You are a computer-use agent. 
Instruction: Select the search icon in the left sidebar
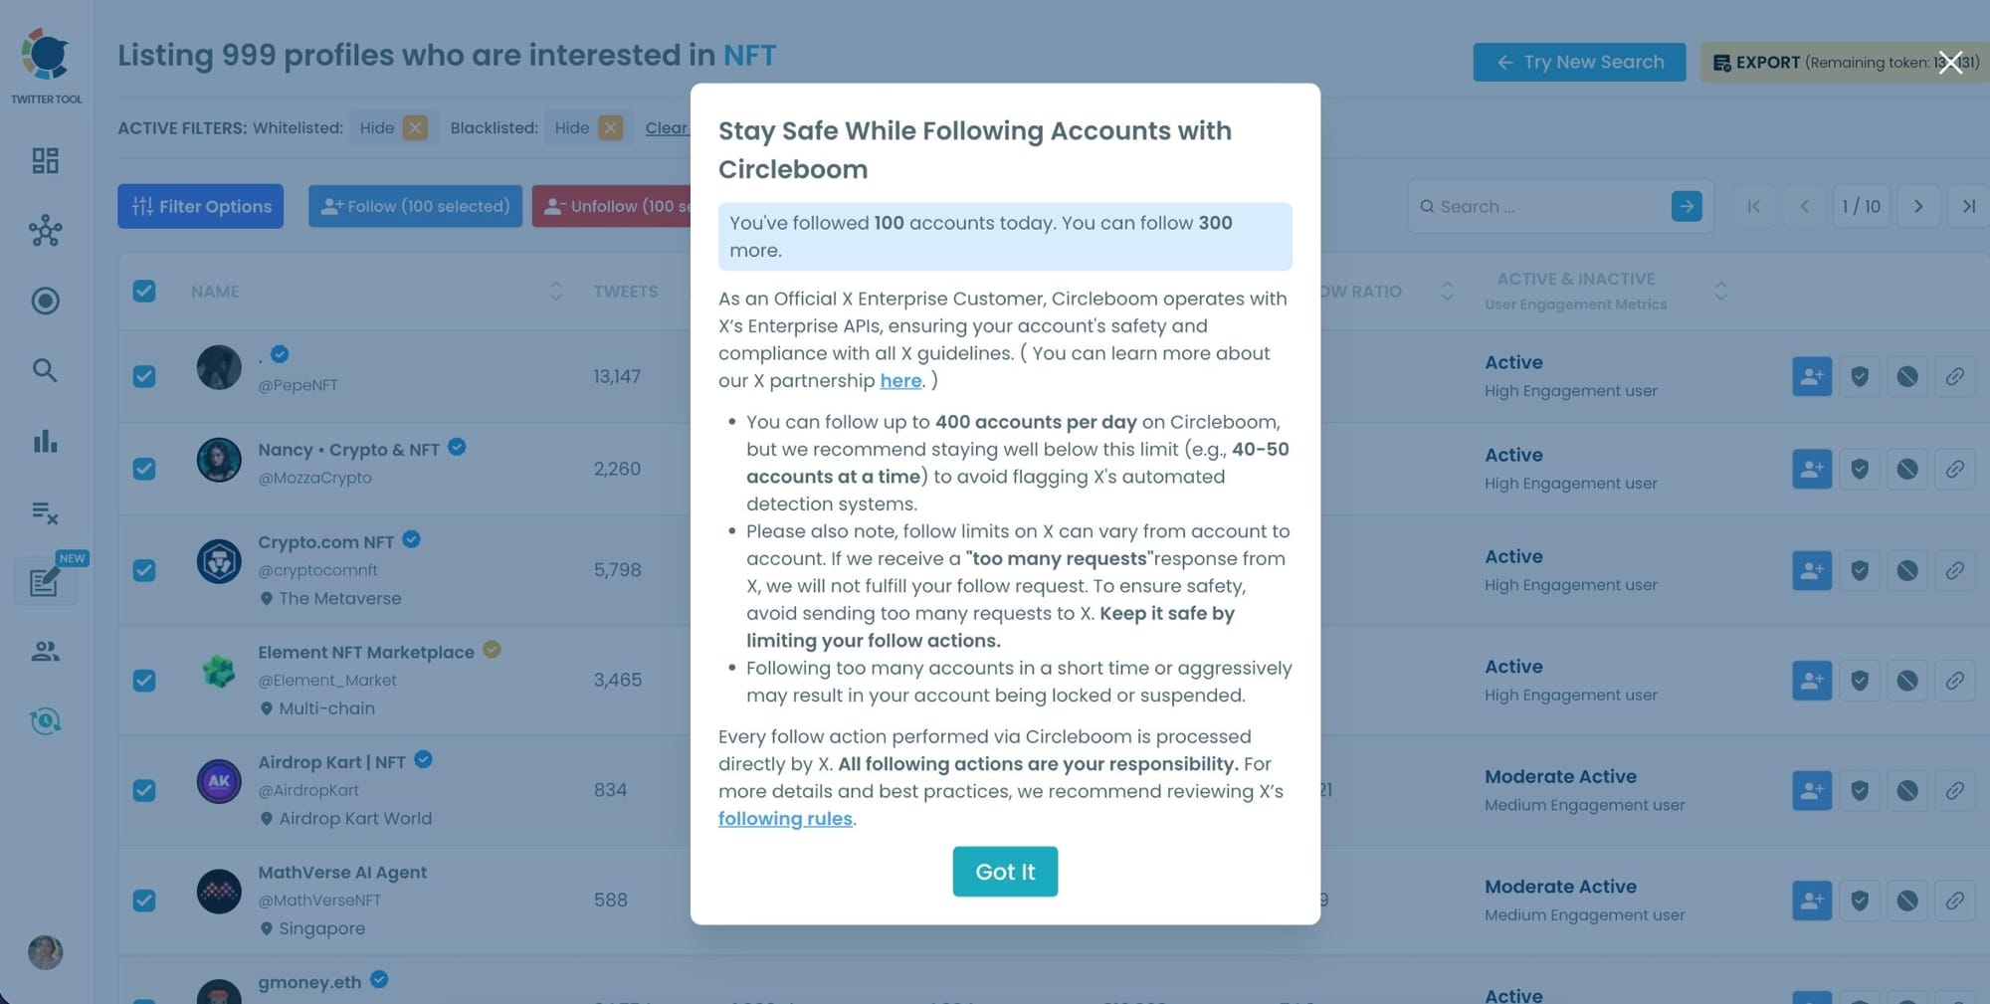click(45, 370)
